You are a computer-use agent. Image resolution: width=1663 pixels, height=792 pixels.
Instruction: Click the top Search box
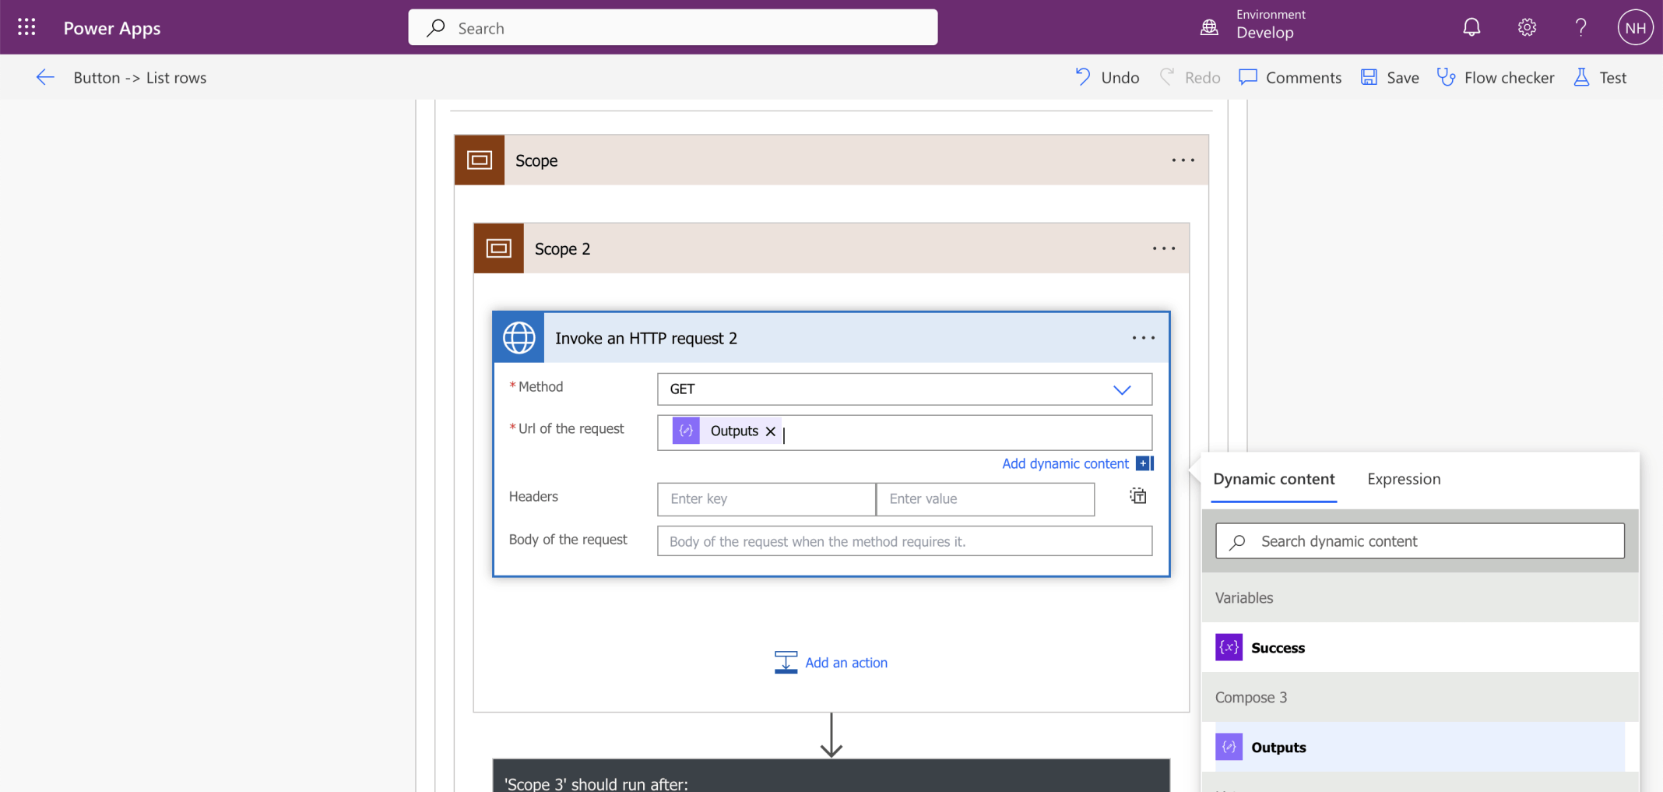click(x=673, y=27)
